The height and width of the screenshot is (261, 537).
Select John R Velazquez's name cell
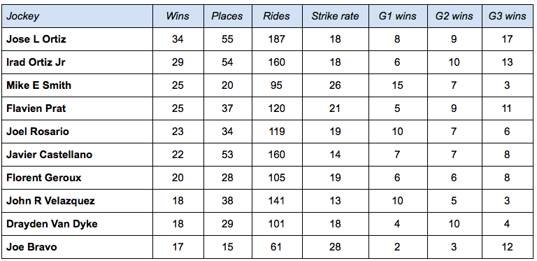[78, 201]
